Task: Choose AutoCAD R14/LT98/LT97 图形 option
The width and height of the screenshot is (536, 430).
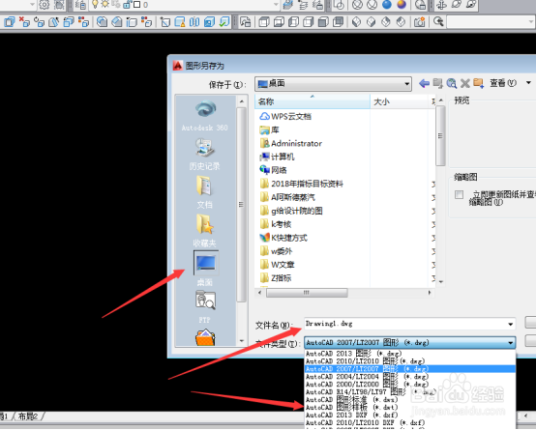Action: tap(410, 391)
